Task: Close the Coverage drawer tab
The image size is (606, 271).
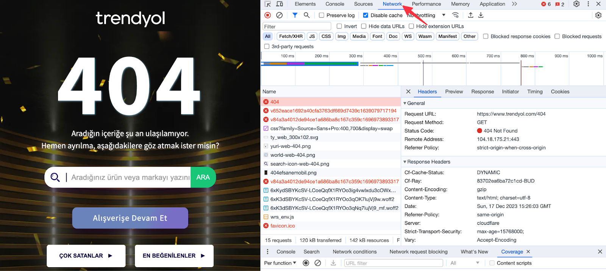Action: click(528, 252)
